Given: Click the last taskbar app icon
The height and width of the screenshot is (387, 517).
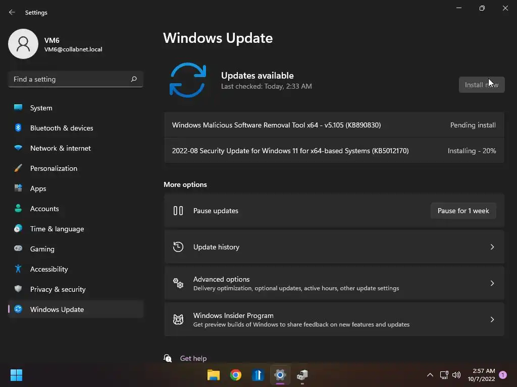Looking at the screenshot, I should pyautogui.click(x=302, y=375).
